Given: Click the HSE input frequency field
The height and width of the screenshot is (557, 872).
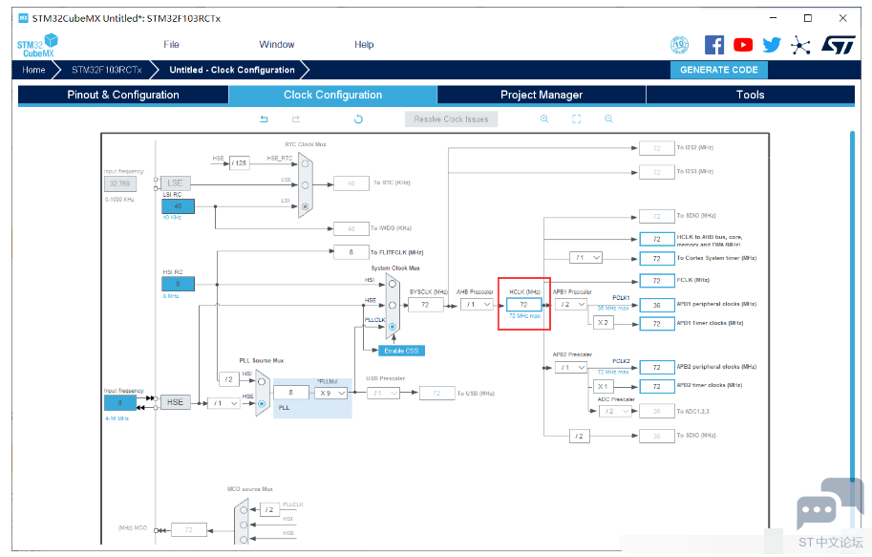Looking at the screenshot, I should (120, 402).
